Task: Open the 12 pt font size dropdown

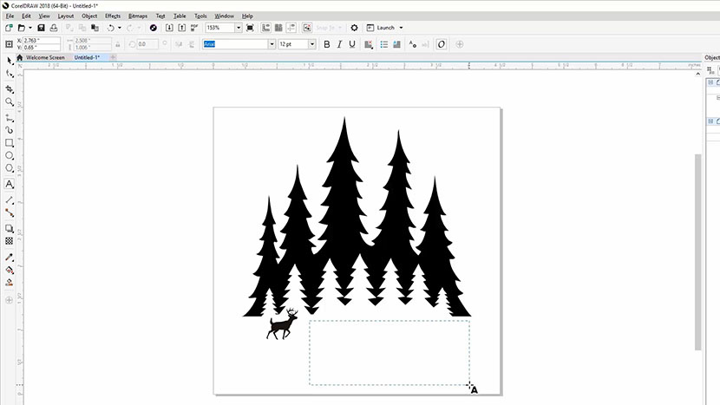Action: click(312, 44)
